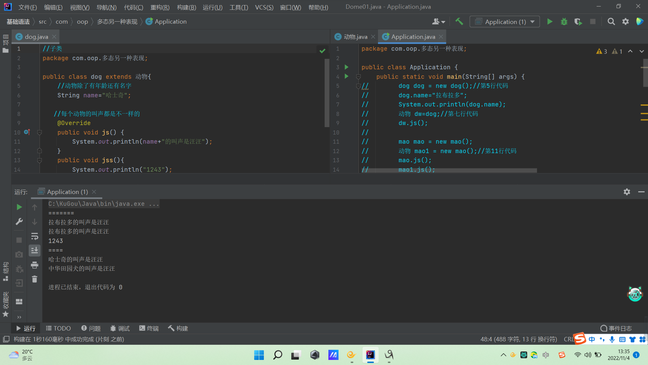
Task: Open the 重构(R) menu
Action: (x=160, y=7)
